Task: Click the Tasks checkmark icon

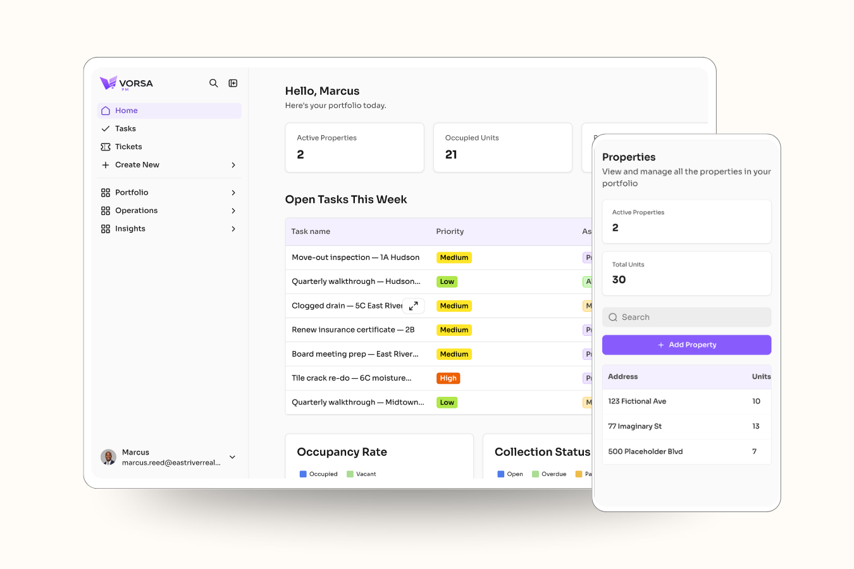Action: click(x=106, y=129)
